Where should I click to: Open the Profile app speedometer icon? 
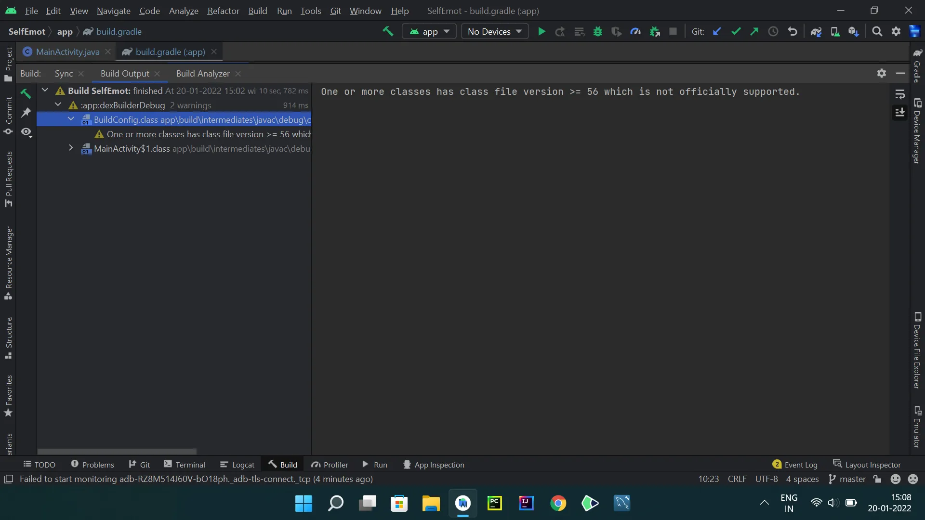click(635, 32)
